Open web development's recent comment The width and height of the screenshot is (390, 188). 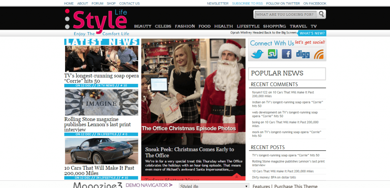pos(285,114)
